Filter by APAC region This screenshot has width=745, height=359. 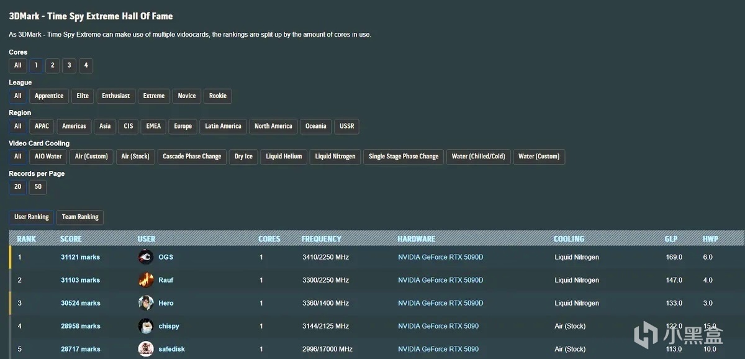pos(42,126)
